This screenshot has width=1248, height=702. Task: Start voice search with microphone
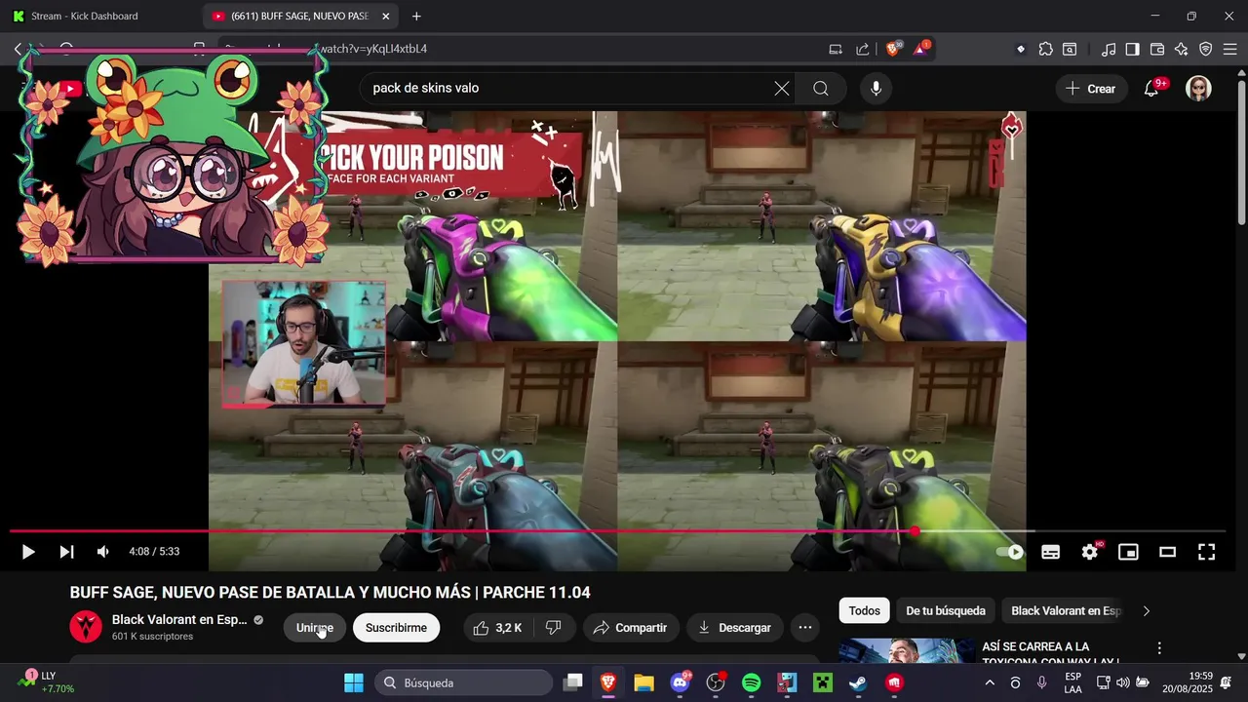tap(876, 89)
